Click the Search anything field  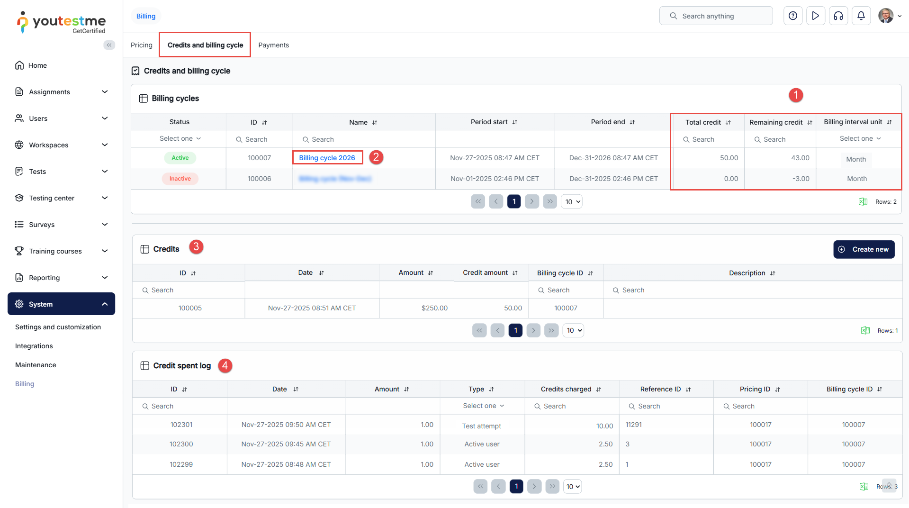click(x=716, y=16)
